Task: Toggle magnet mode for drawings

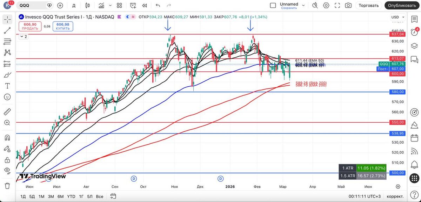Action: coord(7,138)
